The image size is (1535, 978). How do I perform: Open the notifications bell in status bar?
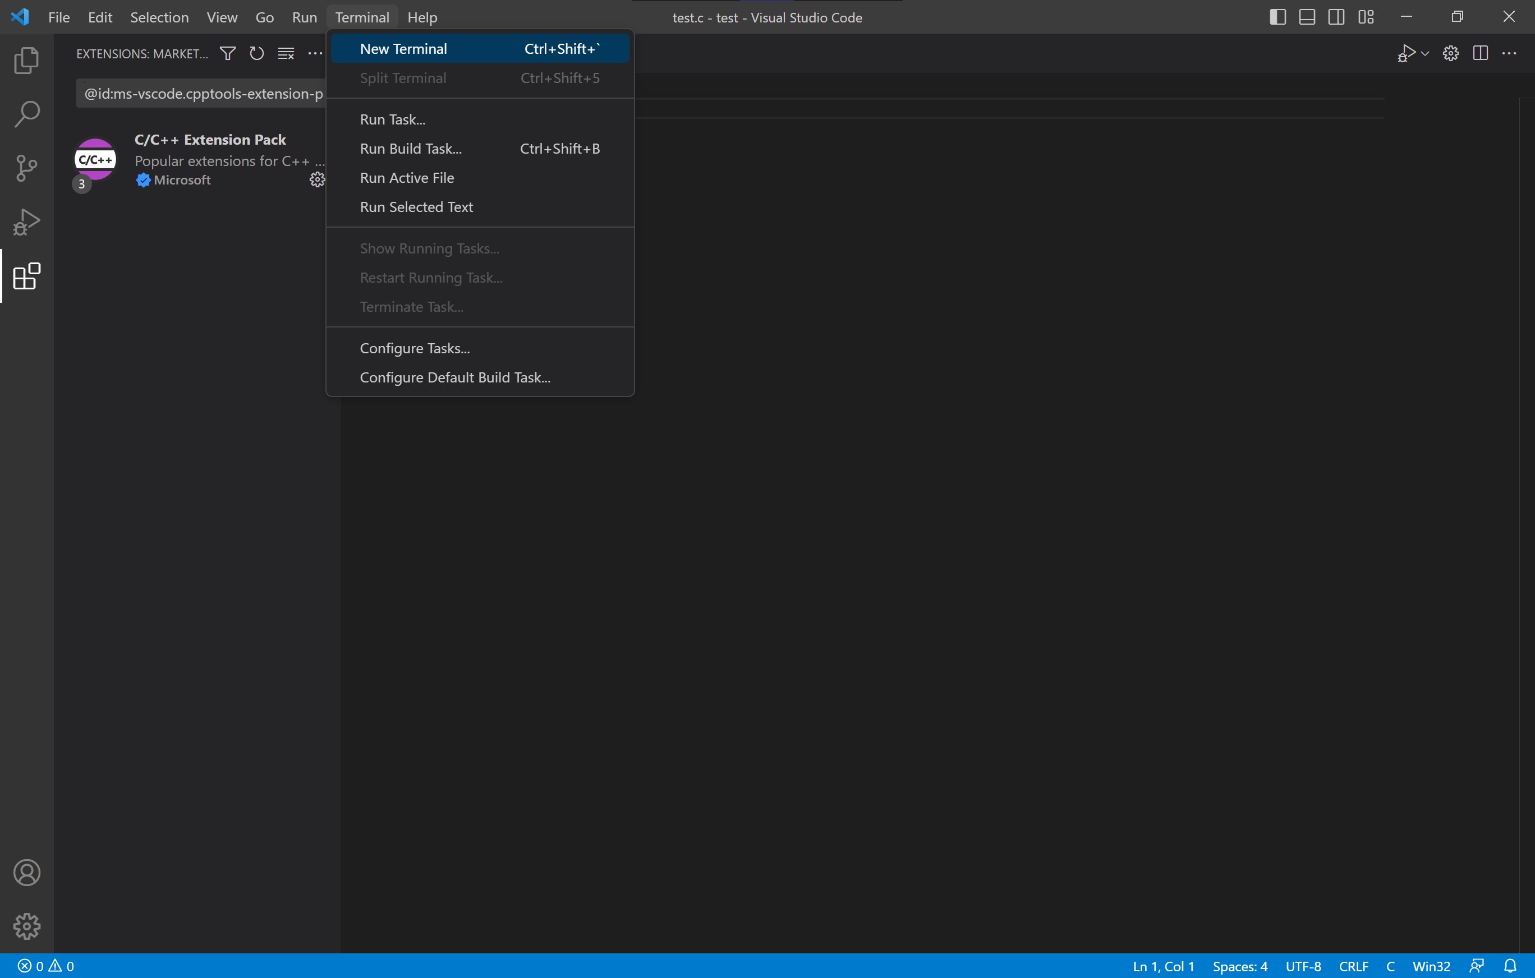(x=1510, y=966)
